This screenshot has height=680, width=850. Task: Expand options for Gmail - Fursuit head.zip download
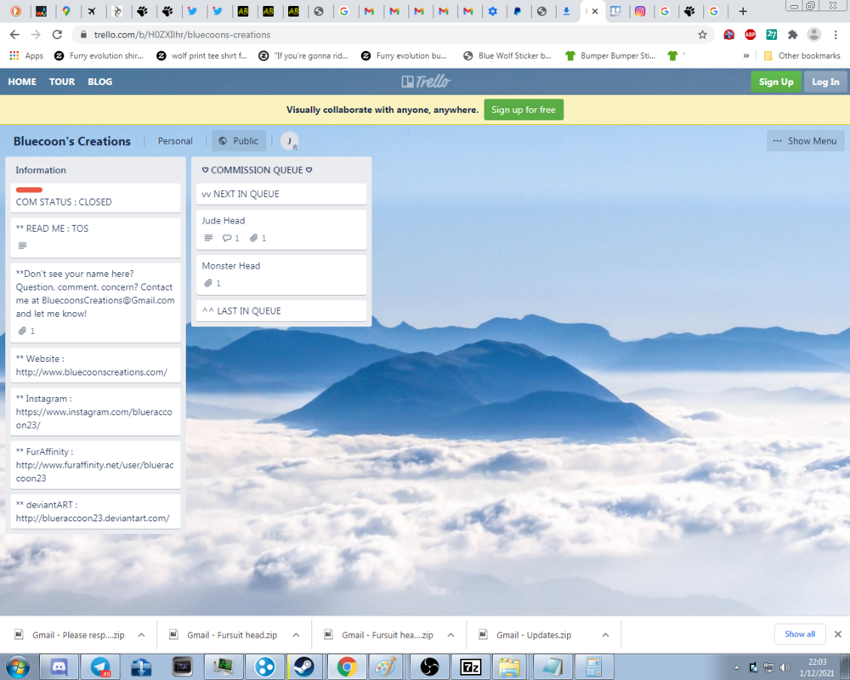coord(297,635)
